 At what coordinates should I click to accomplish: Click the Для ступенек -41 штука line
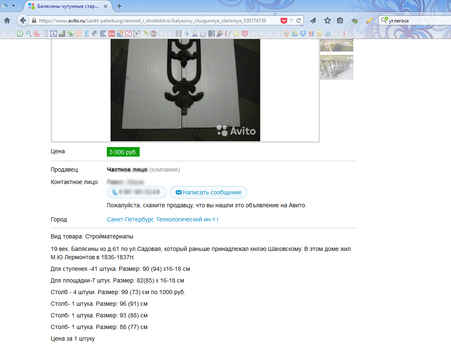(120, 269)
